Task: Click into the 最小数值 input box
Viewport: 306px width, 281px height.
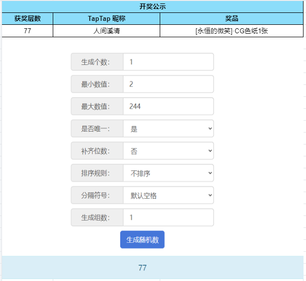Action: tap(168, 84)
